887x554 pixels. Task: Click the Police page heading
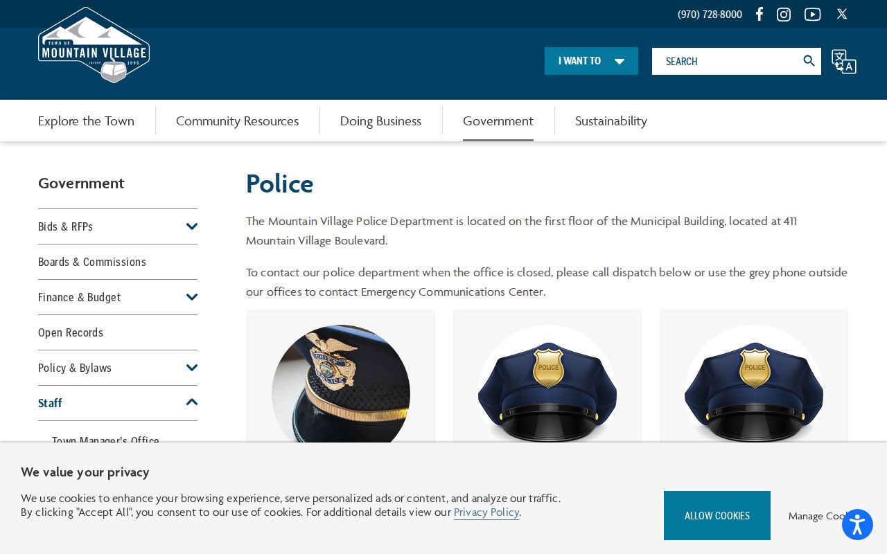pos(280,184)
